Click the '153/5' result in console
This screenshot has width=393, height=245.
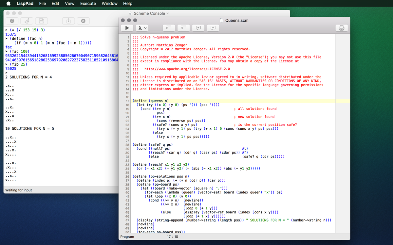pos(11,34)
